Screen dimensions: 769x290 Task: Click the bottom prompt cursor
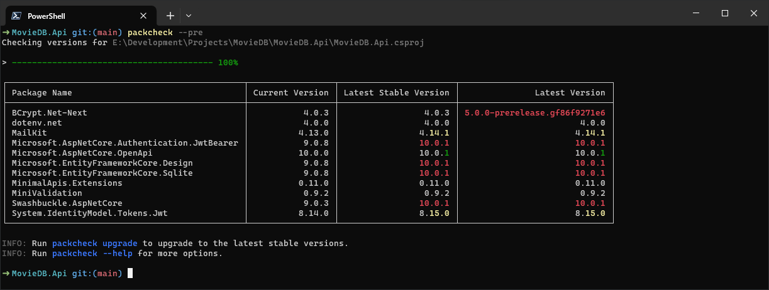130,273
